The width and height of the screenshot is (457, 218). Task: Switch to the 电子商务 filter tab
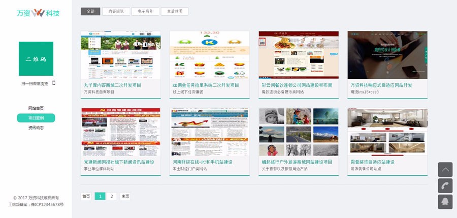(145, 11)
